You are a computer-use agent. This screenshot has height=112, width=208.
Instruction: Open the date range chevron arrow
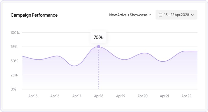[192, 15]
